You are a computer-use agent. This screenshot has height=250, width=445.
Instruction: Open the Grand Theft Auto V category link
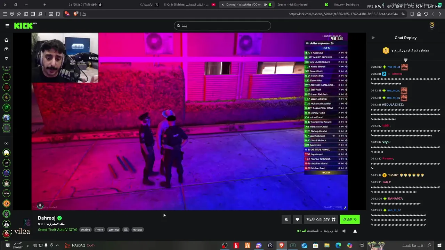(x=58, y=230)
